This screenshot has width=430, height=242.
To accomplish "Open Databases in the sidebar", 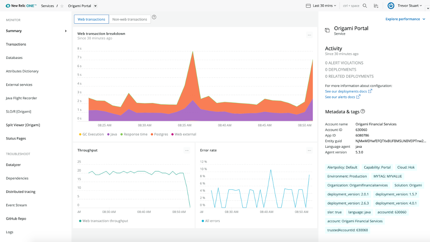I will pos(14,58).
